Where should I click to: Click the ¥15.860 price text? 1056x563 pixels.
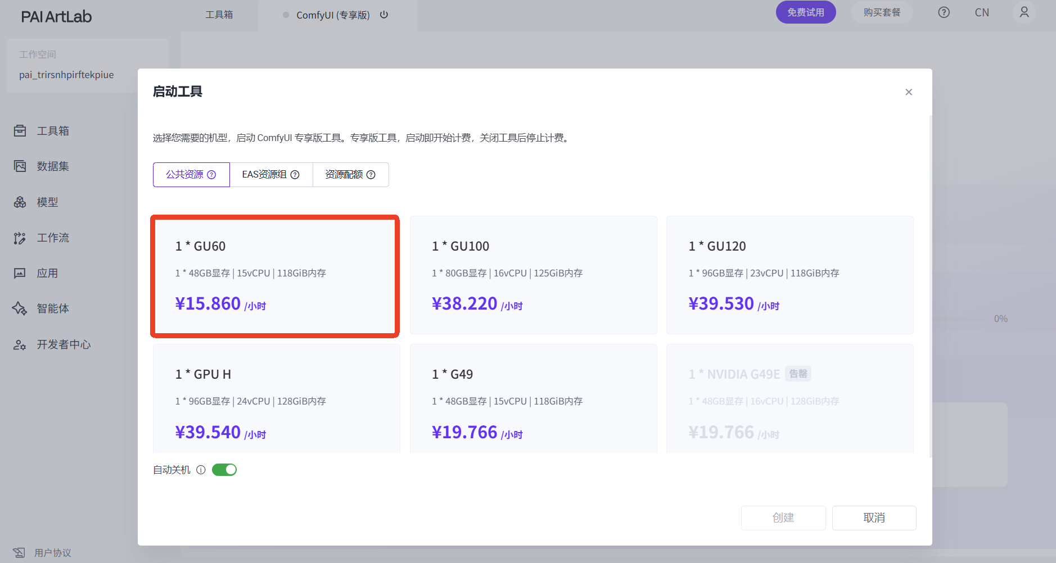point(208,303)
